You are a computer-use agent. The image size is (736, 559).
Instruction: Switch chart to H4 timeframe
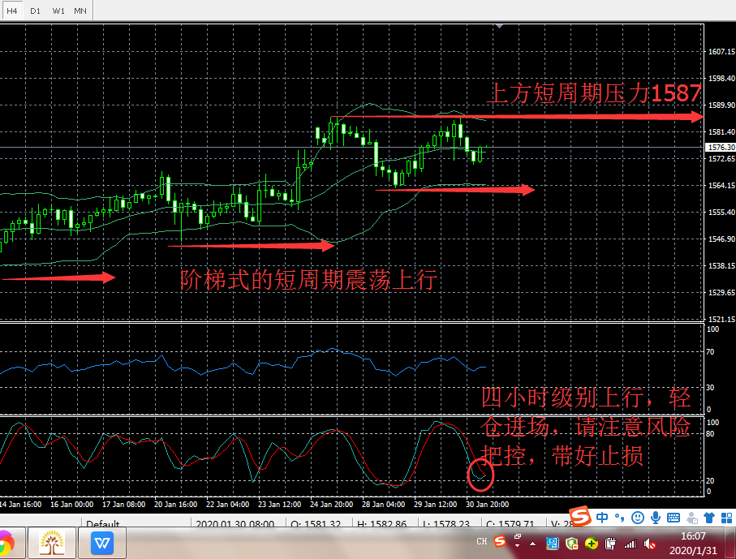(12, 11)
